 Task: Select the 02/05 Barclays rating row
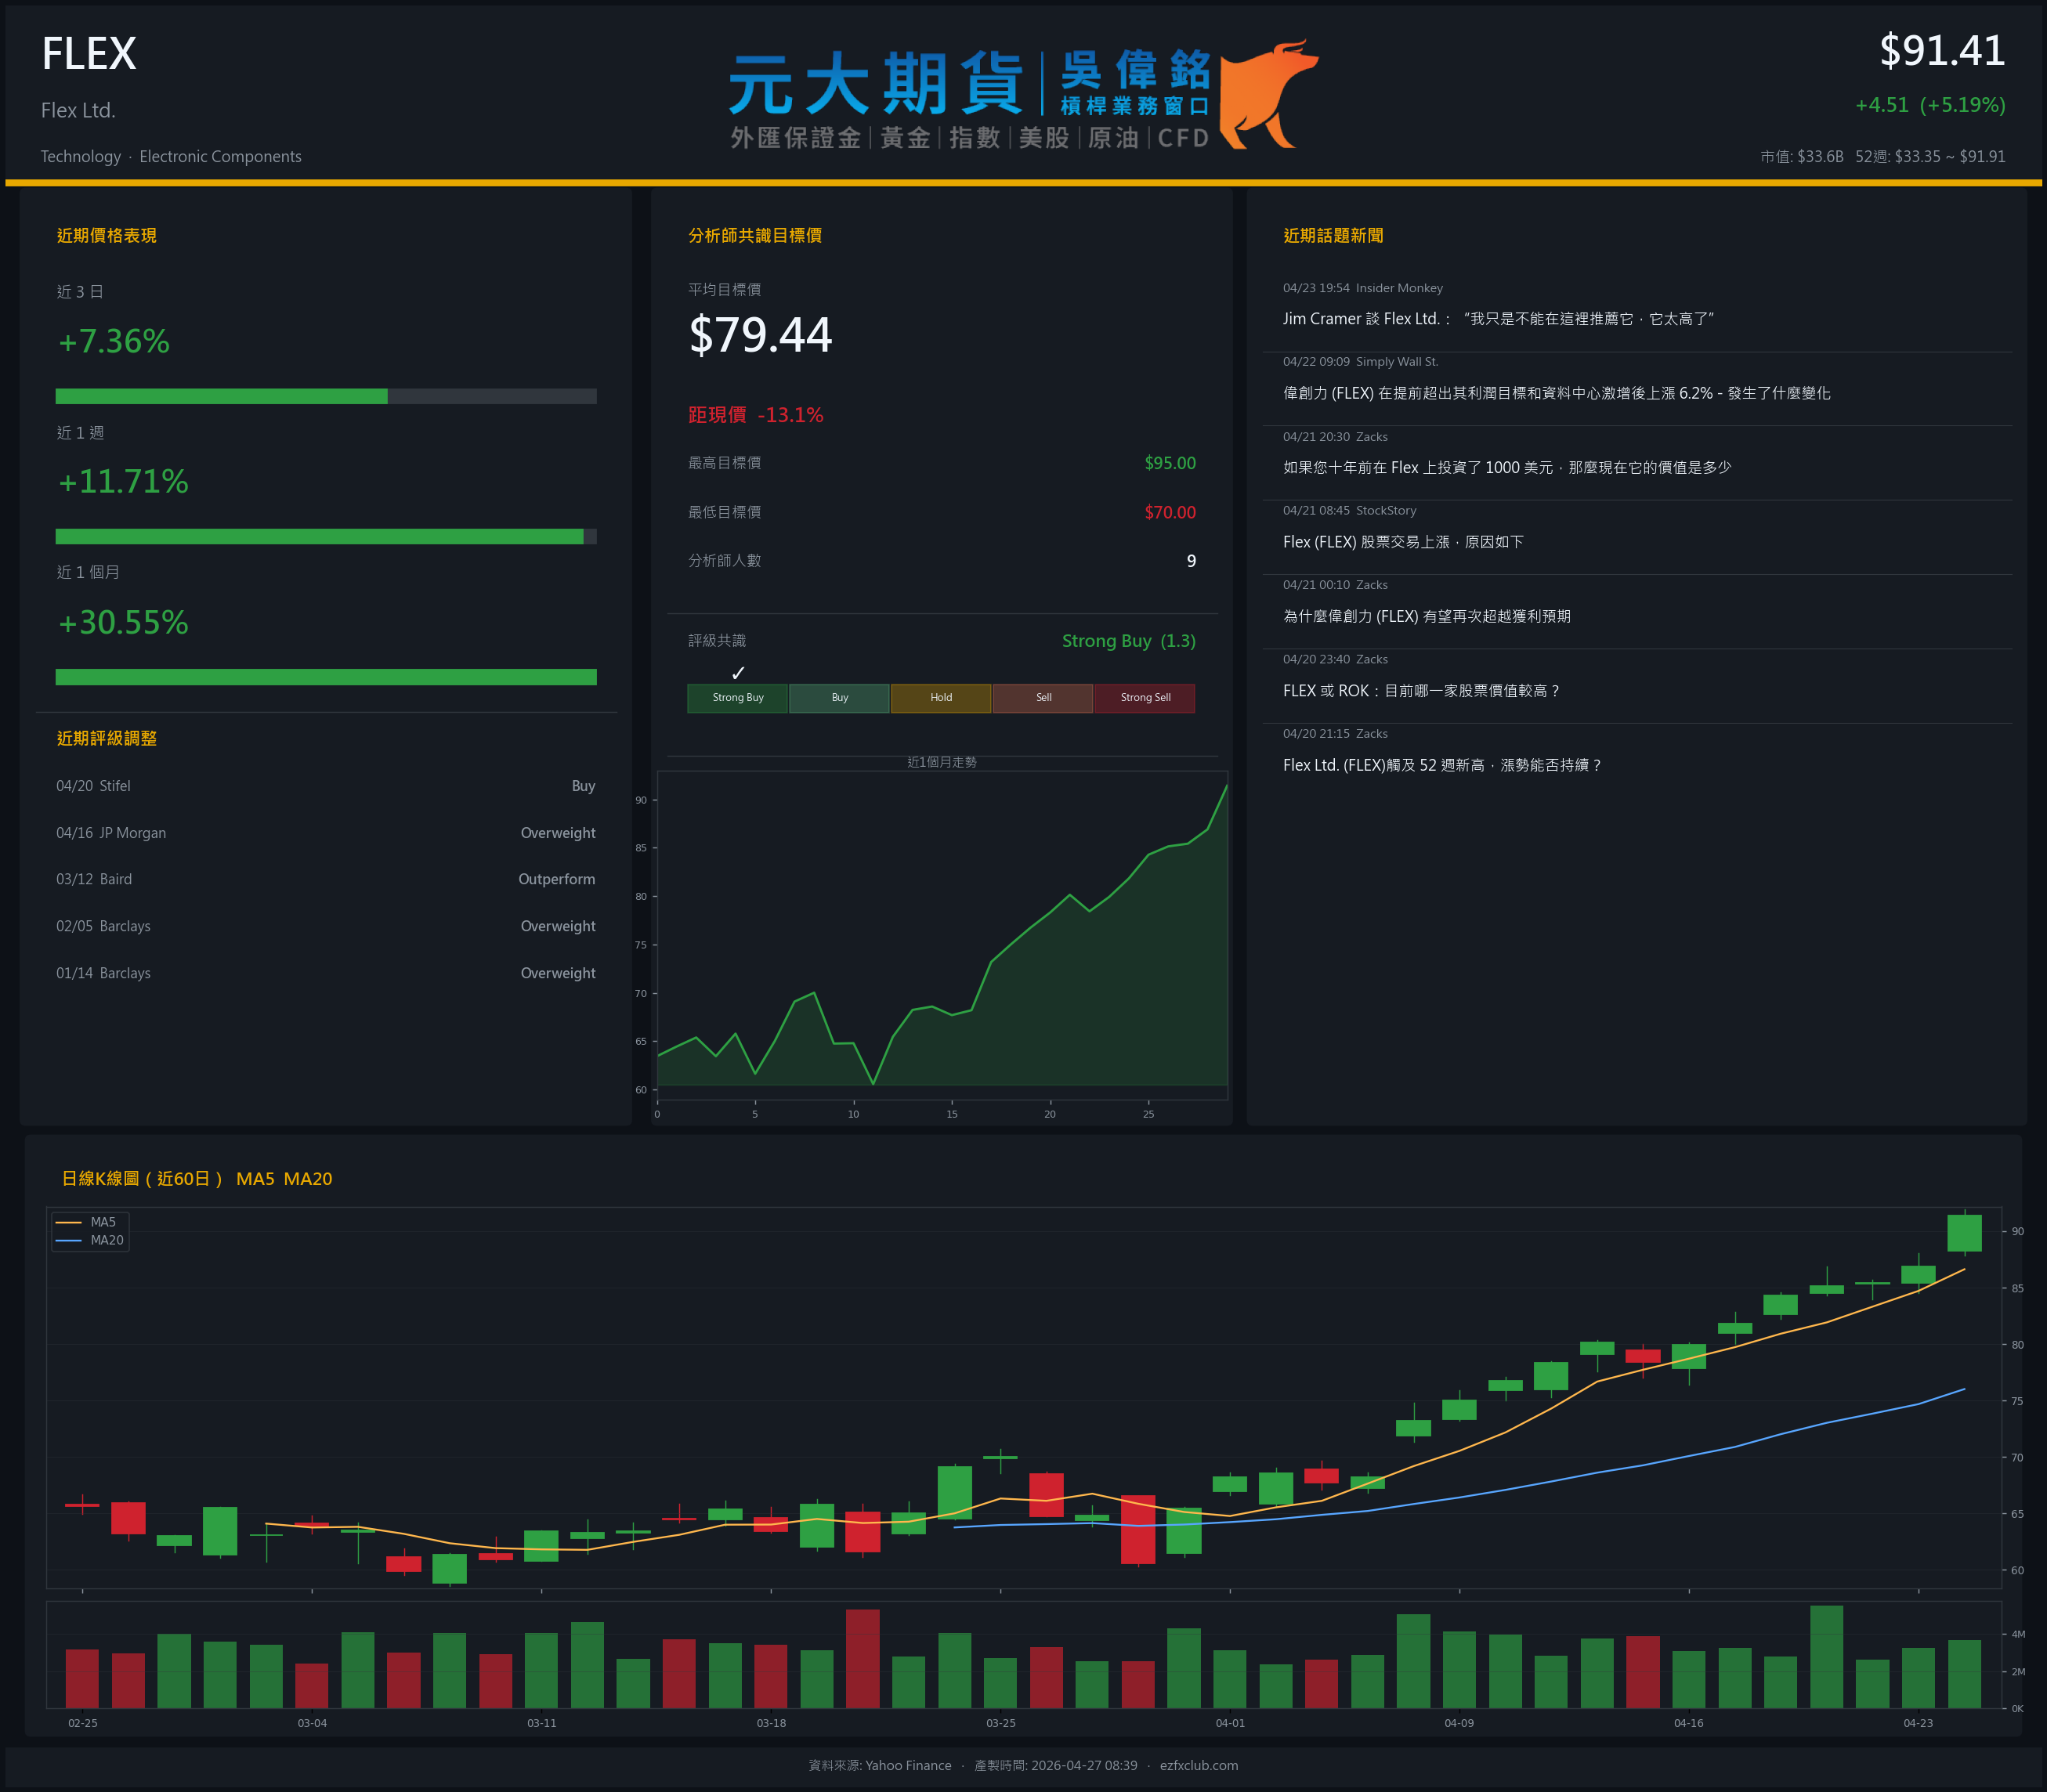click(x=326, y=926)
